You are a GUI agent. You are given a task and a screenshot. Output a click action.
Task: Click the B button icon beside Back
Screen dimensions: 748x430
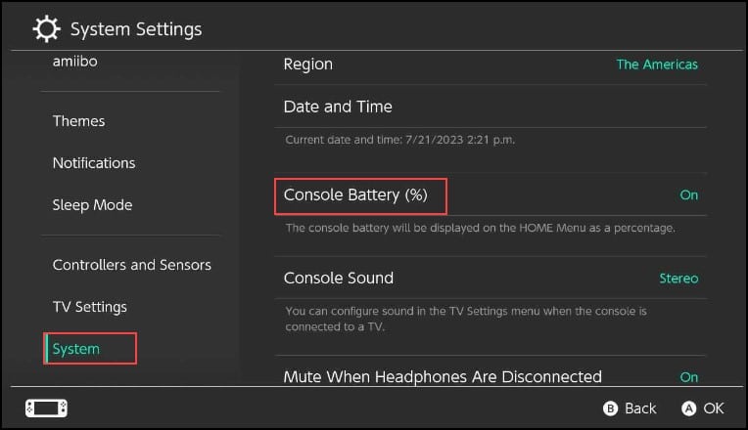(610, 408)
